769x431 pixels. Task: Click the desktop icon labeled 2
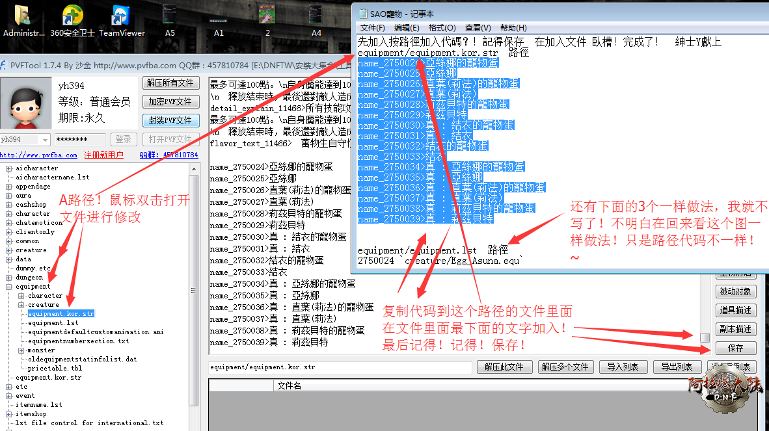[x=267, y=16]
